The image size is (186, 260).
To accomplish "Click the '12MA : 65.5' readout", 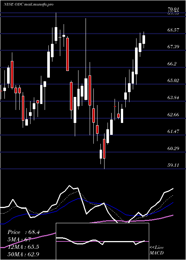I will tap(23, 247).
